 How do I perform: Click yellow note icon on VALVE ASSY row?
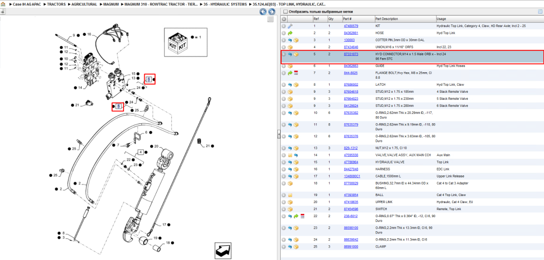click(x=290, y=155)
